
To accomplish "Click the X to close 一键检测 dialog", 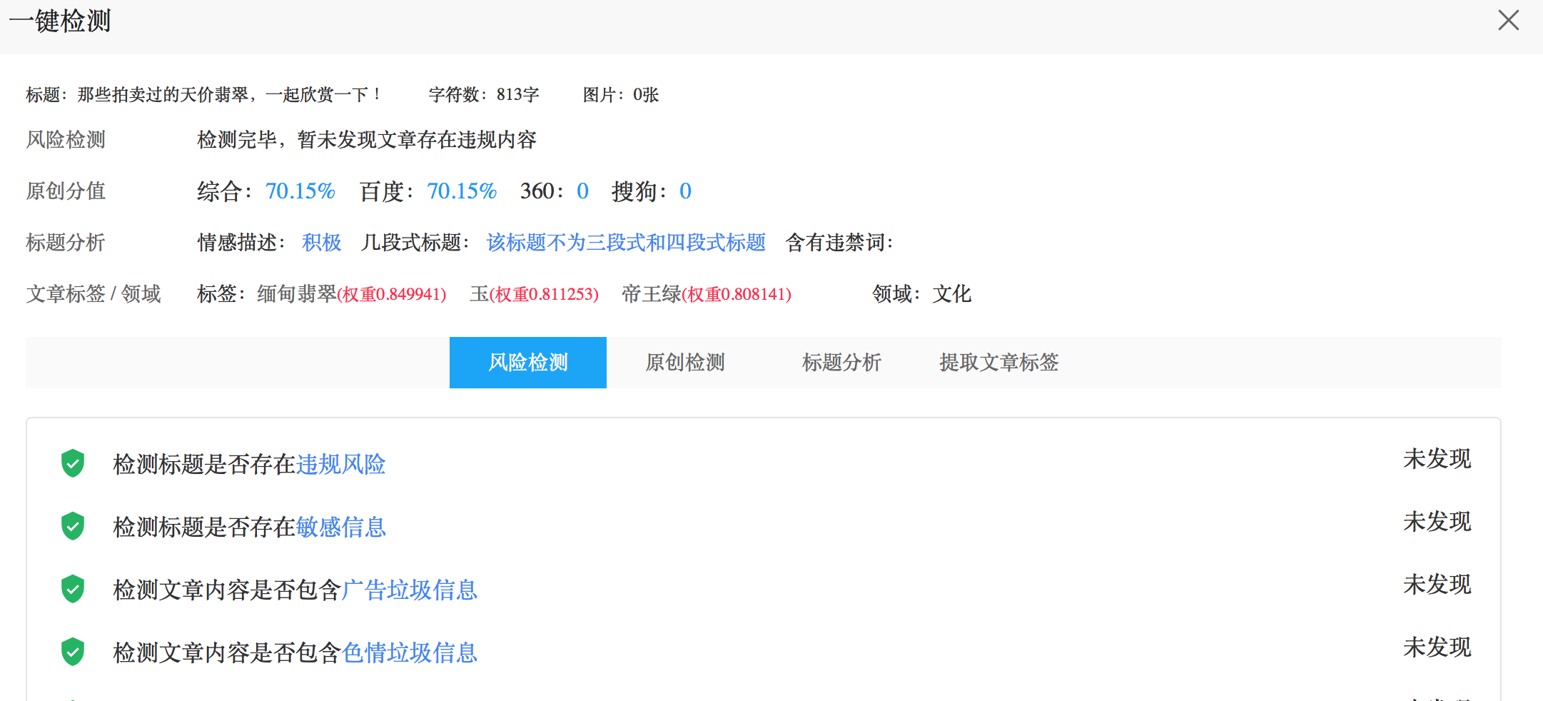I will pyautogui.click(x=1508, y=21).
